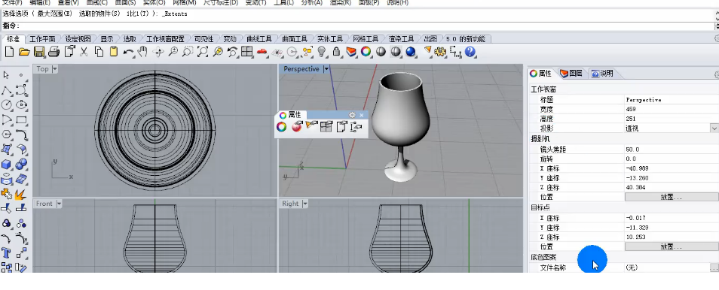Screen dimensions: 719x290
Task: Select the Rectangle tool in the sidebar
Action: click(21, 120)
